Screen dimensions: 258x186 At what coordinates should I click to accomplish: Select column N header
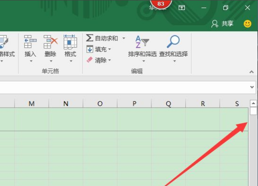click(66, 104)
